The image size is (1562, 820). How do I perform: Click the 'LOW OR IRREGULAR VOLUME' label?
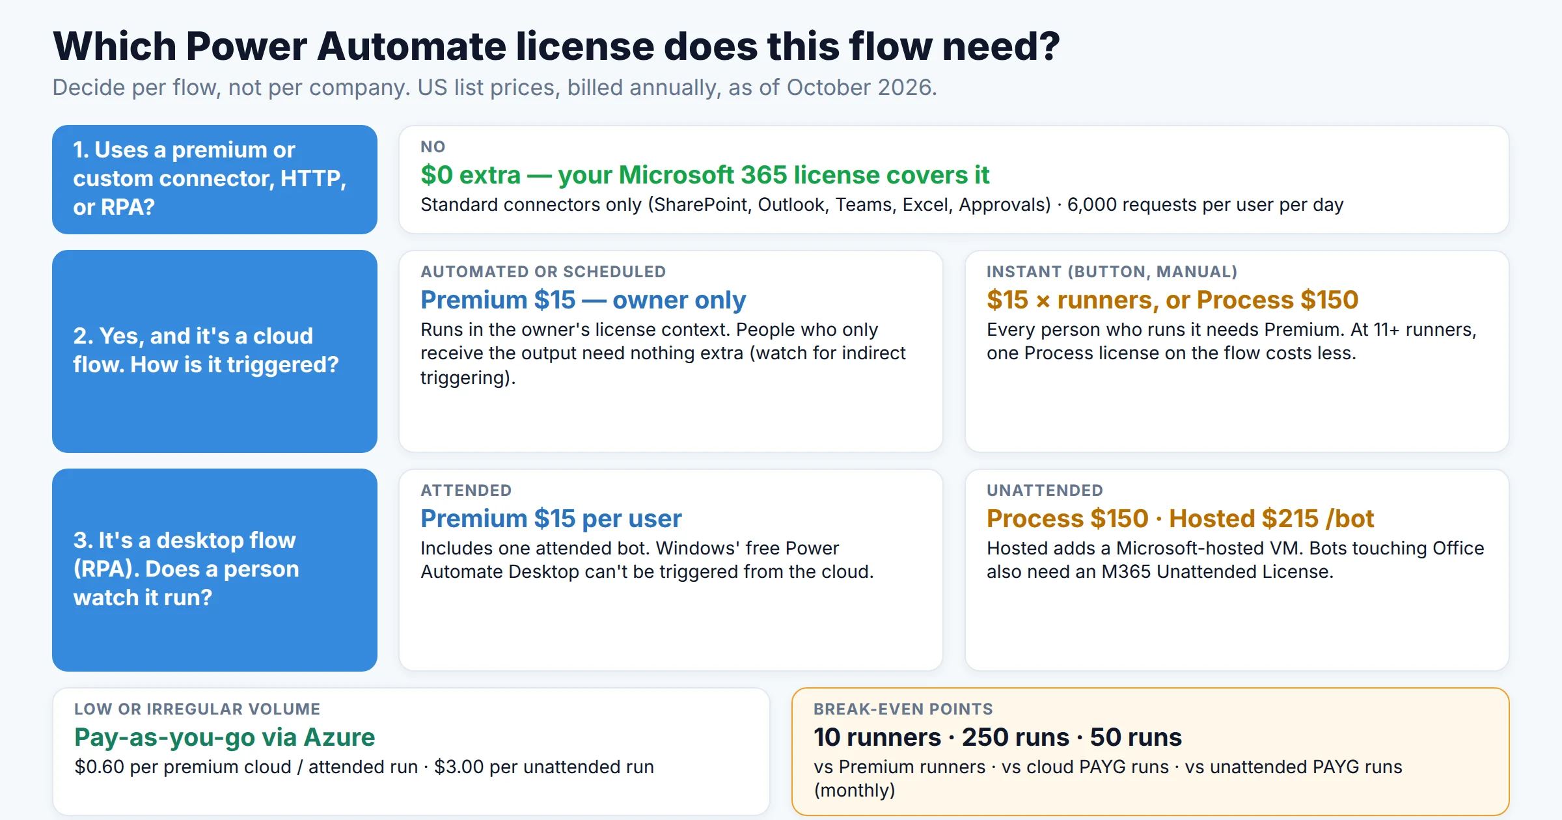[x=197, y=709]
